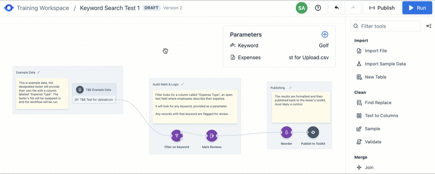Viewport: 435px width, 174px height.
Task: Click the pencil icon beside Publishing
Action: point(290,88)
